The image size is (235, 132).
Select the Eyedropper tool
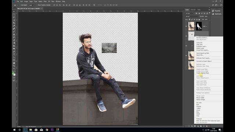click(x=14, y=26)
